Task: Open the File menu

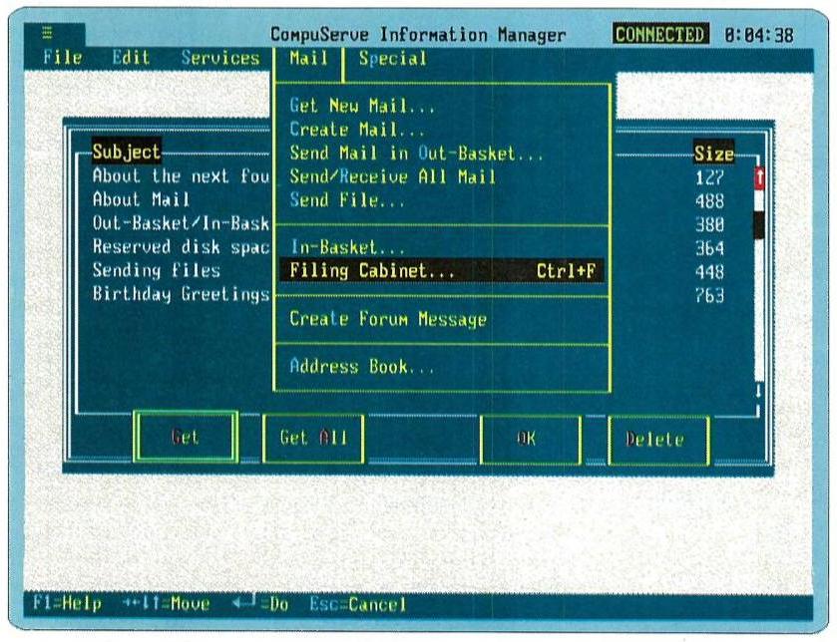Action: pos(62,58)
